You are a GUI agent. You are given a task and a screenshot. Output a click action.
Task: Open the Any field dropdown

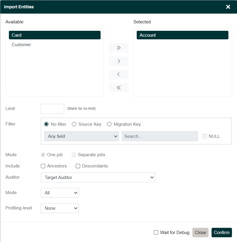81,136
